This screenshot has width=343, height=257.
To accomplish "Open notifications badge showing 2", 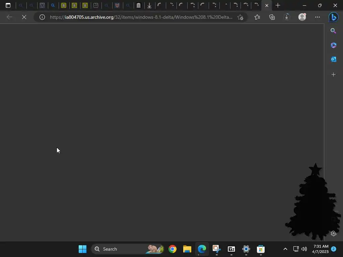I will pyautogui.click(x=334, y=249).
